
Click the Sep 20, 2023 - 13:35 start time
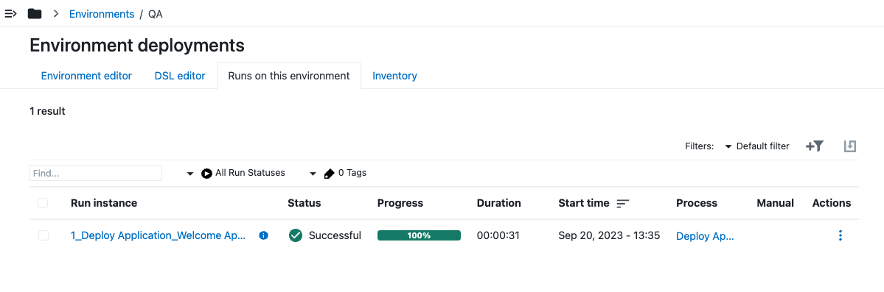(609, 236)
